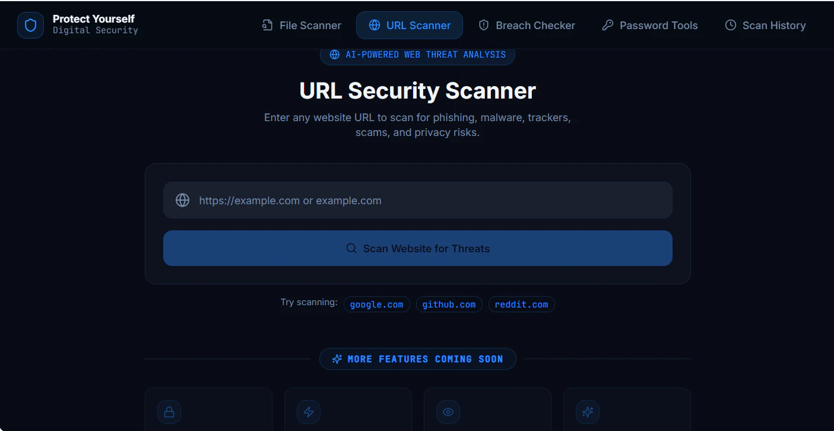Click the Password Tools key icon
This screenshot has height=431, width=834.
[607, 25]
